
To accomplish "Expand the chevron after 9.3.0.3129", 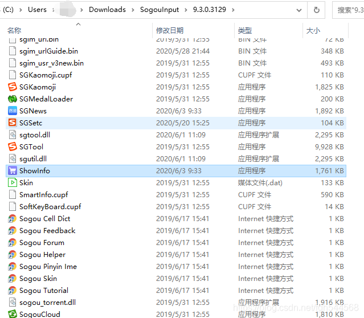I will point(233,10).
